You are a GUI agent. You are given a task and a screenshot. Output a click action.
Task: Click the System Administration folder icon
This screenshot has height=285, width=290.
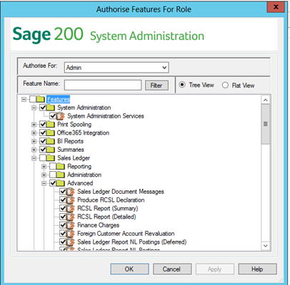click(51, 108)
